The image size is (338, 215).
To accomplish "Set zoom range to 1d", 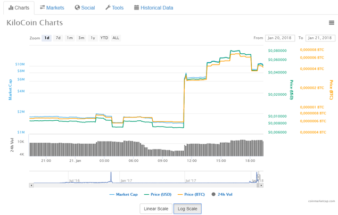I will point(47,38).
